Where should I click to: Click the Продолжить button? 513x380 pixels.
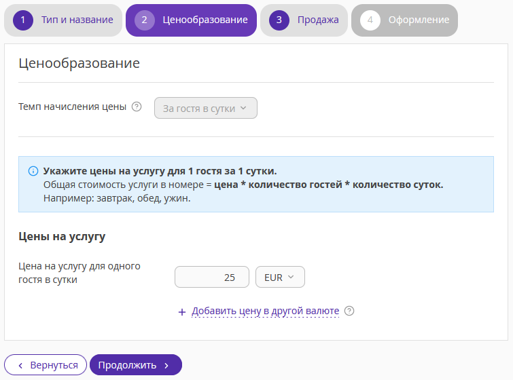[136, 365]
